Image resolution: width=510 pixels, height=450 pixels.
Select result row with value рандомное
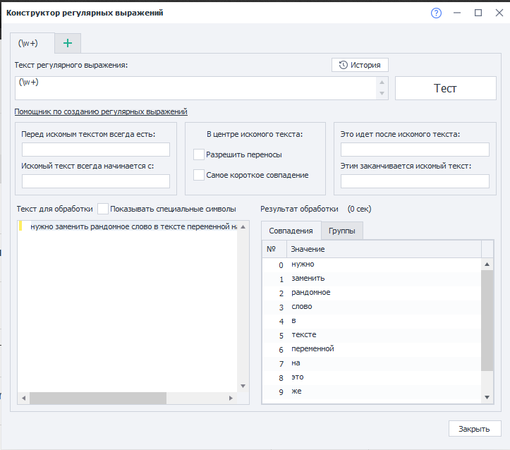click(310, 293)
